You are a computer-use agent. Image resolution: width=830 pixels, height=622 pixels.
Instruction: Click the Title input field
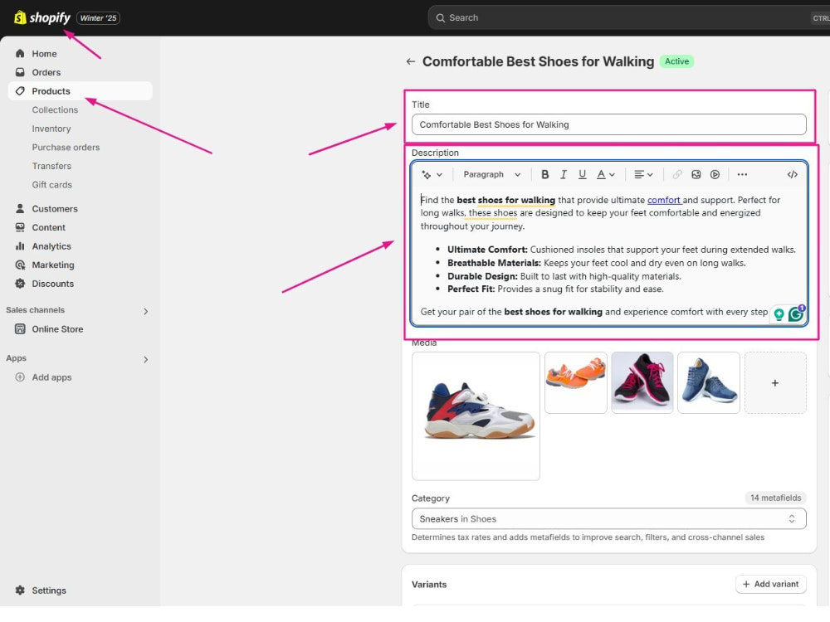(608, 124)
